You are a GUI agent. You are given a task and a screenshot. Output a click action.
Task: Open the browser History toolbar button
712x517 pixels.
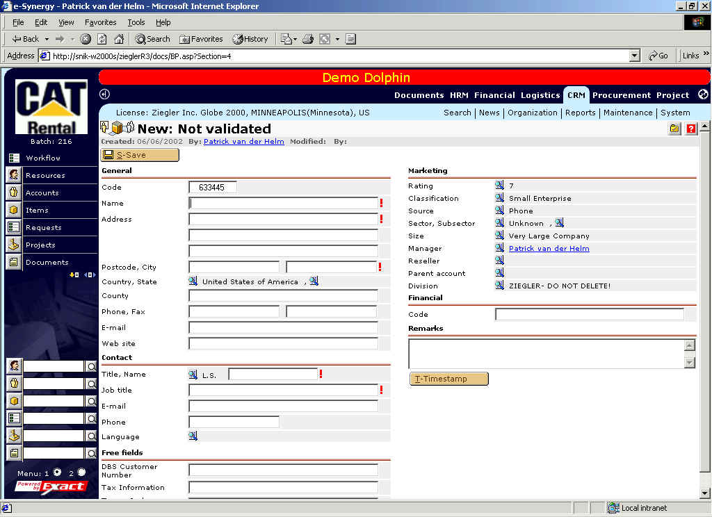250,39
